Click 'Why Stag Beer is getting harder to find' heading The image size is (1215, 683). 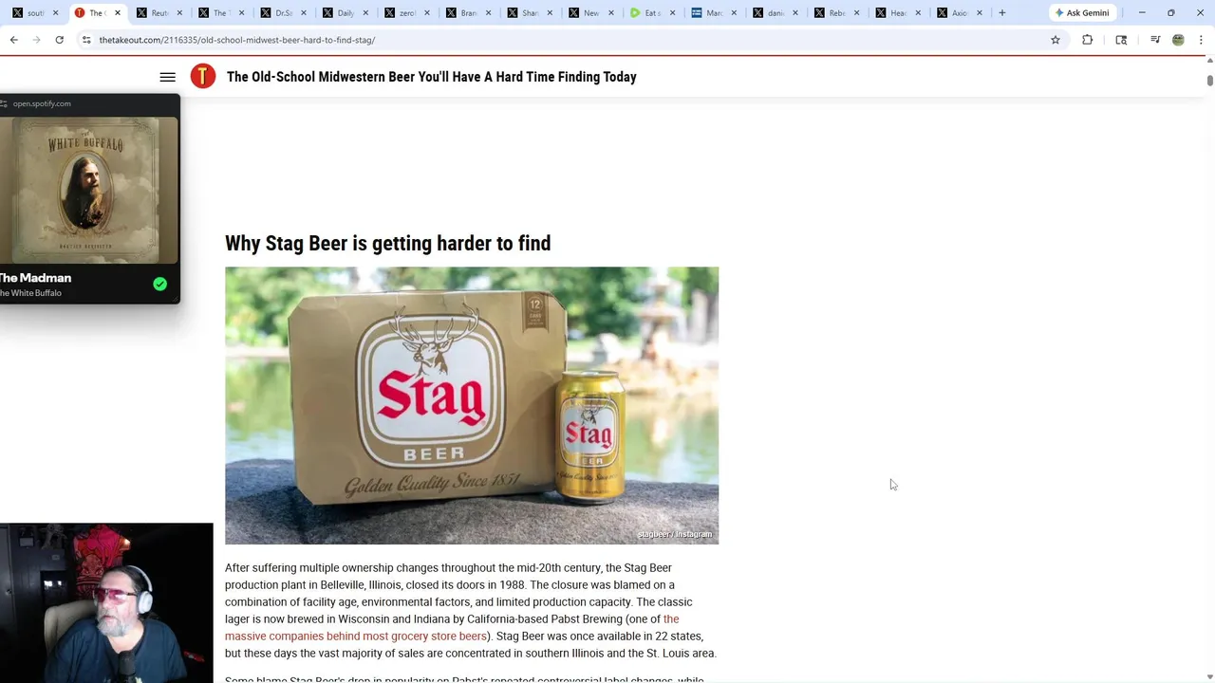(387, 243)
